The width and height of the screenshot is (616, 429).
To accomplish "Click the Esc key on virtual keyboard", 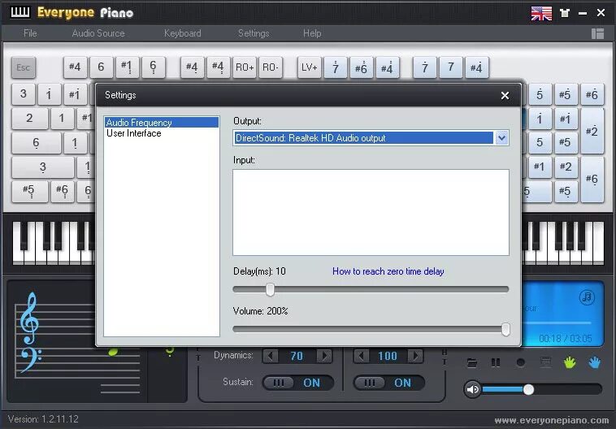I will point(24,67).
